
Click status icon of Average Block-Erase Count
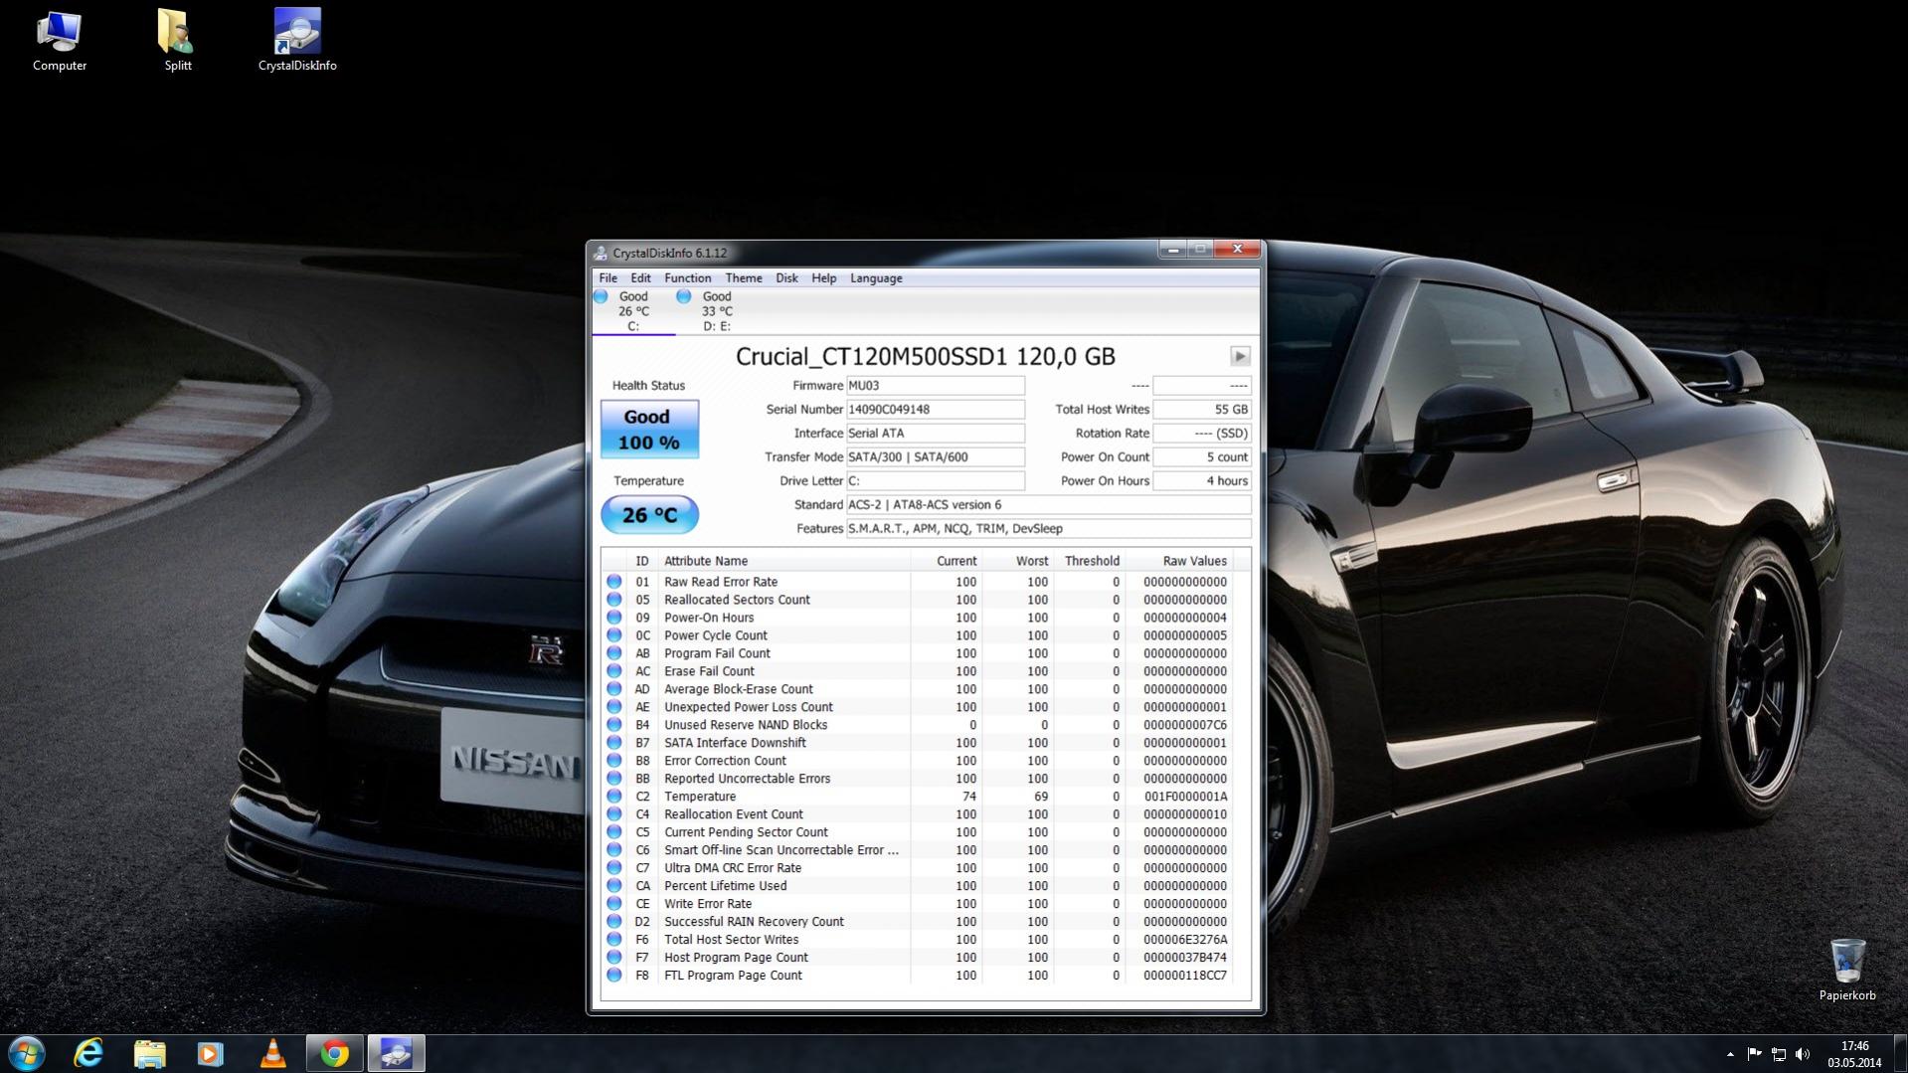click(614, 689)
